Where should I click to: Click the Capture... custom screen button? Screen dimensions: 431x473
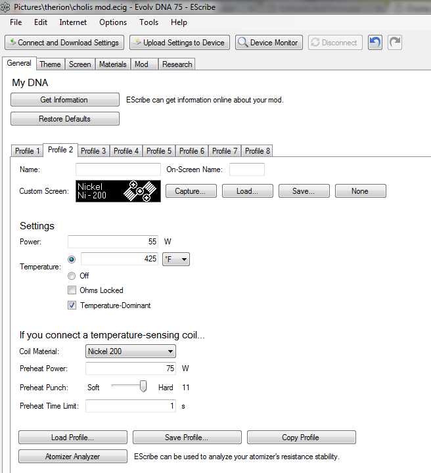tap(191, 191)
